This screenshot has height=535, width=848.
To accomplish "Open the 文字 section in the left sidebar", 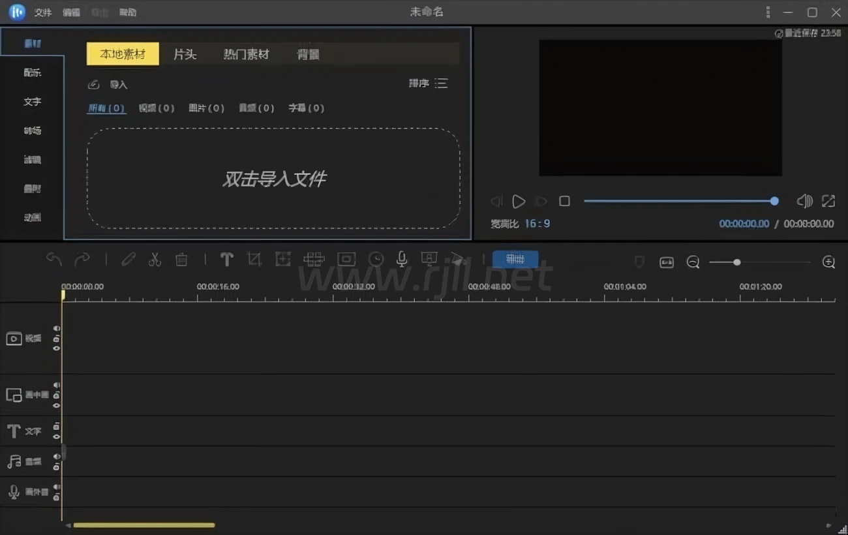I will coord(32,102).
